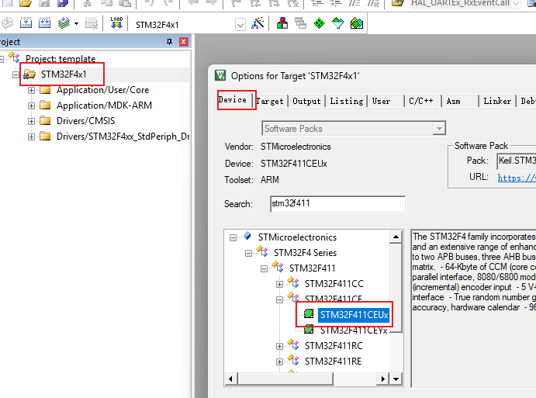Click the open file folder toolbar icon
Screen dimensions: 536x398
pos(26,3)
